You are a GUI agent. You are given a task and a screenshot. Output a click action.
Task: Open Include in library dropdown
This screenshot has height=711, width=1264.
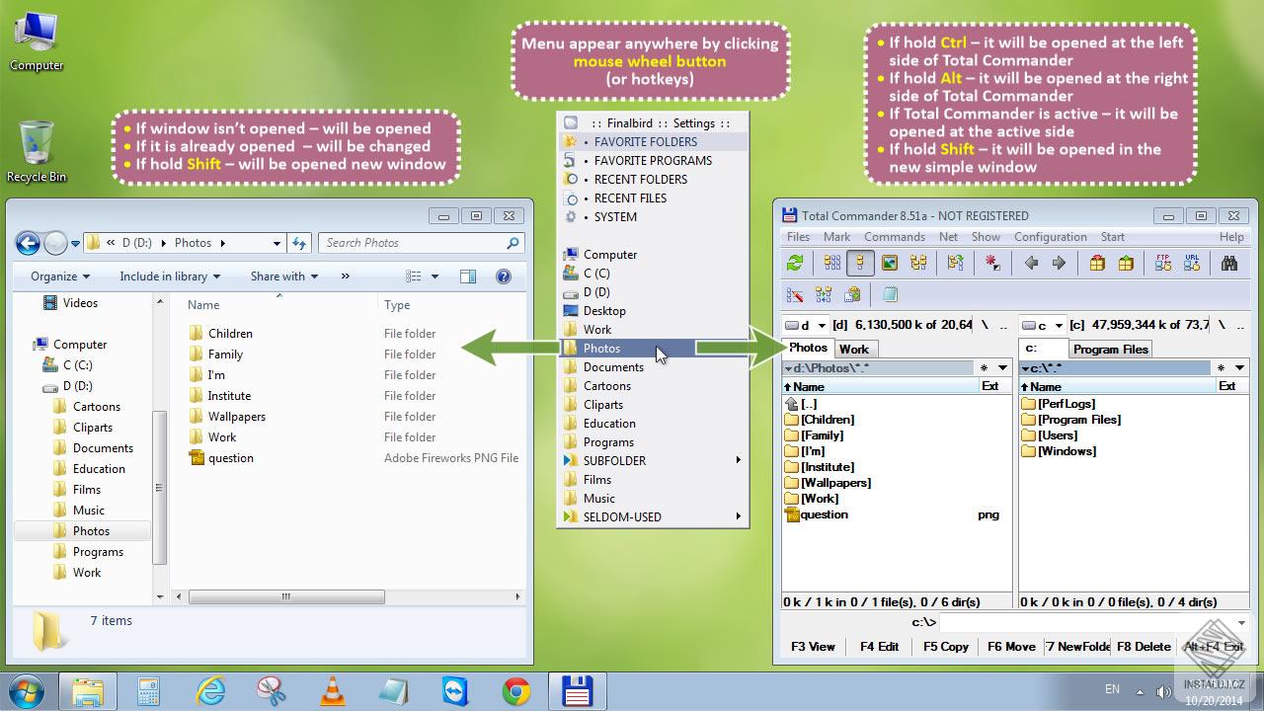(170, 276)
